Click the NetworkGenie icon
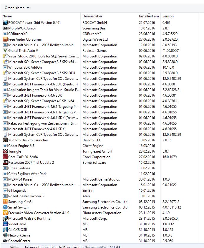The height and width of the screenshot is (248, 204). [x=5, y=235]
